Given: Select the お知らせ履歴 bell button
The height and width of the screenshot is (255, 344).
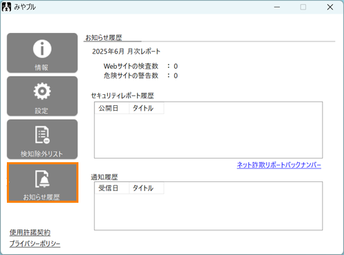Looking at the screenshot, I should 43,183.
